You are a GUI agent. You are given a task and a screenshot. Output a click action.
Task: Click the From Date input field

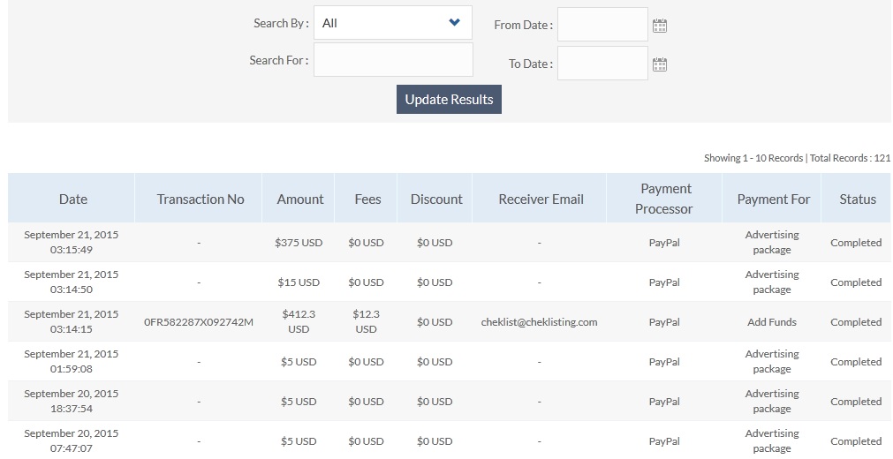tap(602, 25)
